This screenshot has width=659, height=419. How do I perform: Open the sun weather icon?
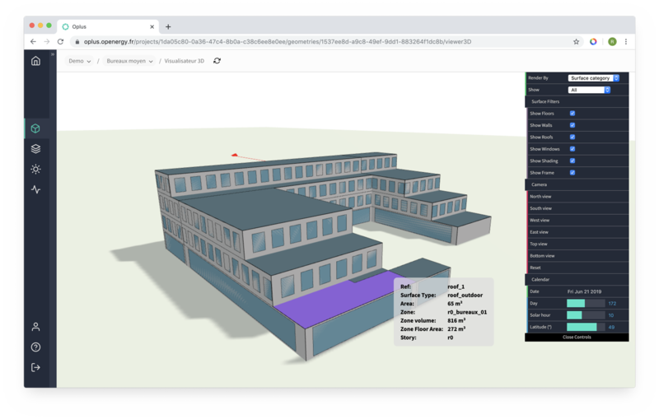[x=35, y=170]
